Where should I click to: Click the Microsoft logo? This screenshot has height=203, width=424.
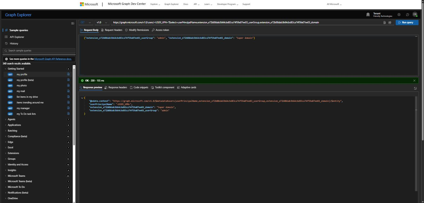point(89,4)
